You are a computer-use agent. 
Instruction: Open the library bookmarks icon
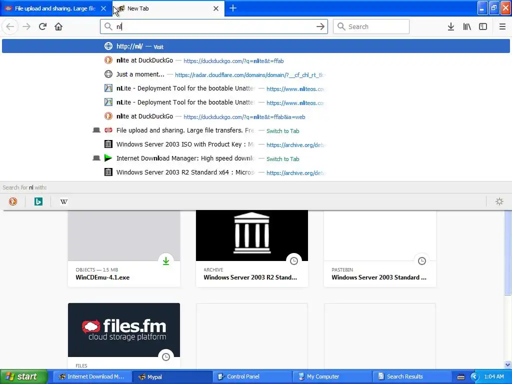coord(467,26)
